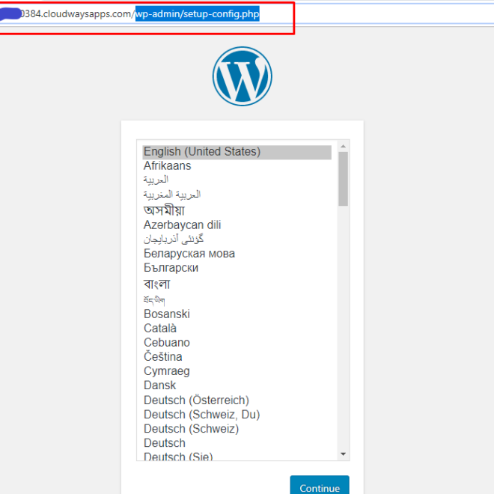
Task: Select Azərbaycan dili language
Action: click(x=237, y=225)
